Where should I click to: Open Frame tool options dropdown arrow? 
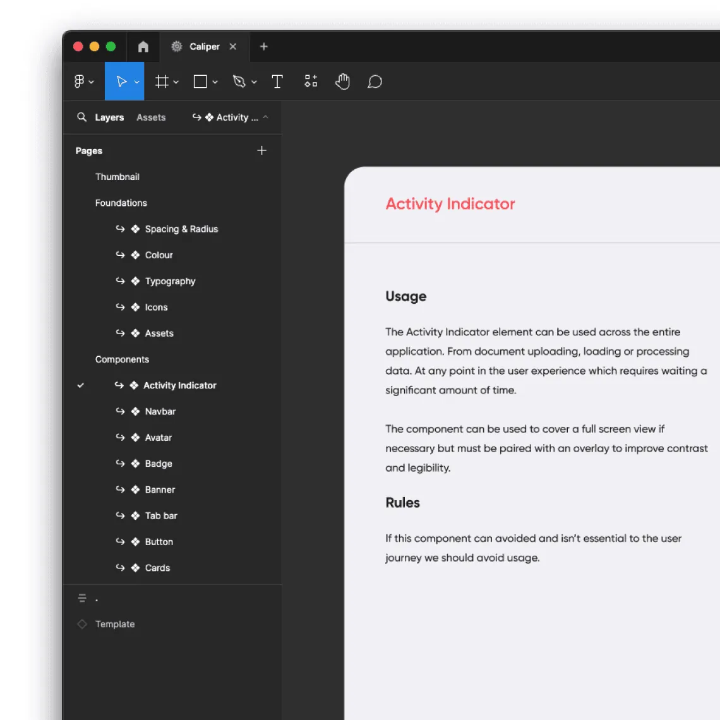[x=176, y=82]
